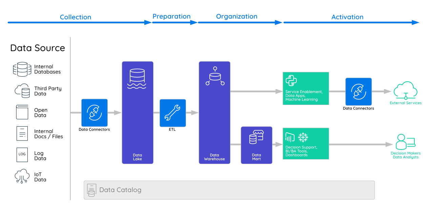The image size is (433, 213).
Task: Select the Third Party Data cloud icon
Action: pos(22,90)
